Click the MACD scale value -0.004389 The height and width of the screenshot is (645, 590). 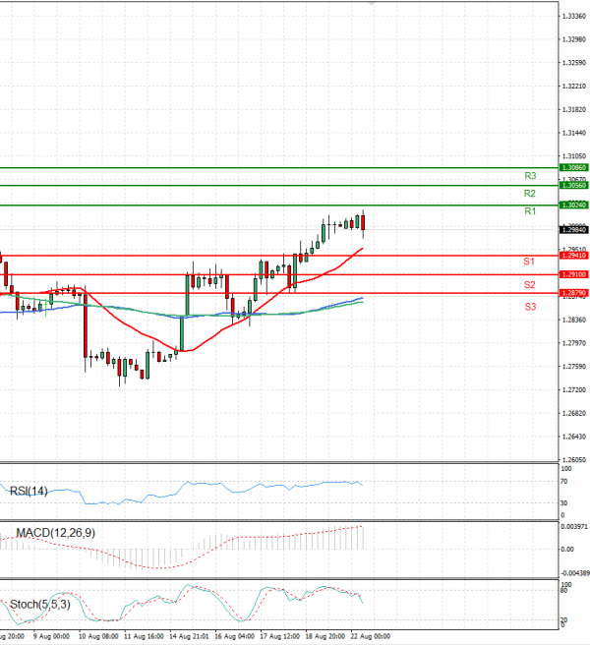click(x=575, y=573)
